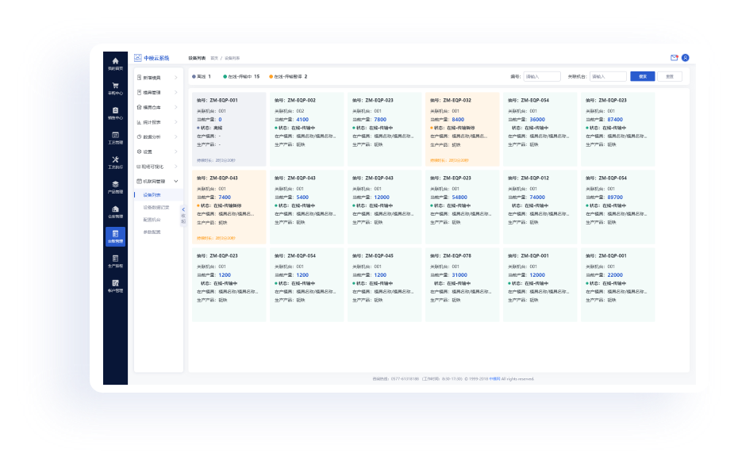Collapse the 机联网管理 menu arrow
The image size is (738, 468).
click(x=176, y=181)
